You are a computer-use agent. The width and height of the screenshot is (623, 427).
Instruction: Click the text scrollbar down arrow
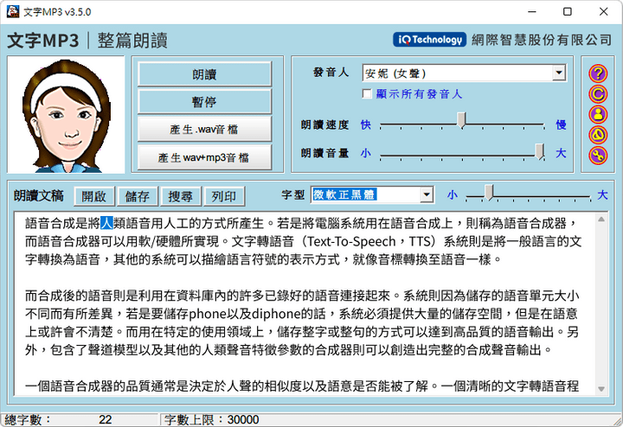point(601,389)
